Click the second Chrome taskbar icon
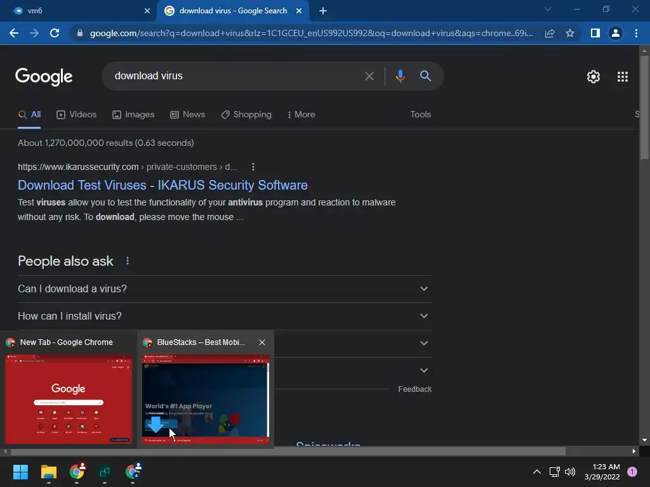 (133, 472)
